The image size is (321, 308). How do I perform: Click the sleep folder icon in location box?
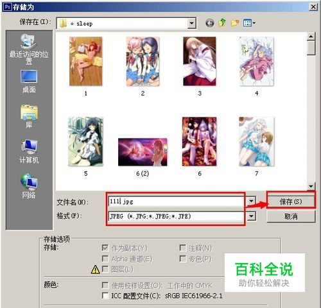pos(63,23)
